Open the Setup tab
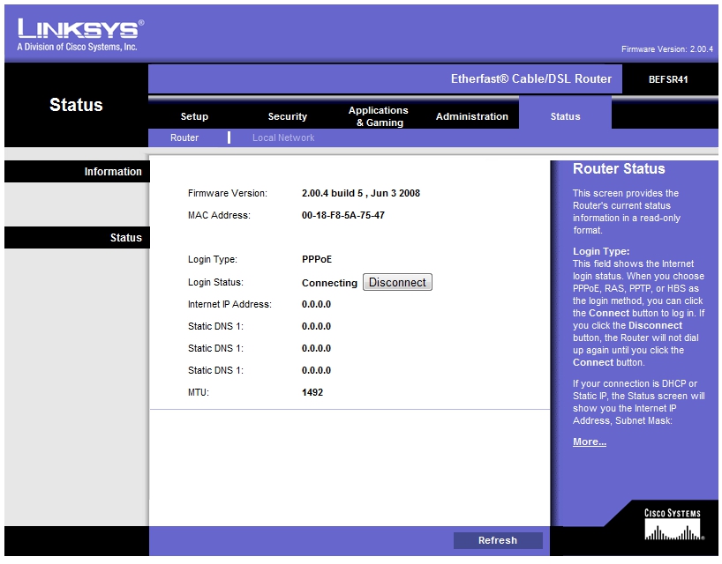 [x=194, y=116]
